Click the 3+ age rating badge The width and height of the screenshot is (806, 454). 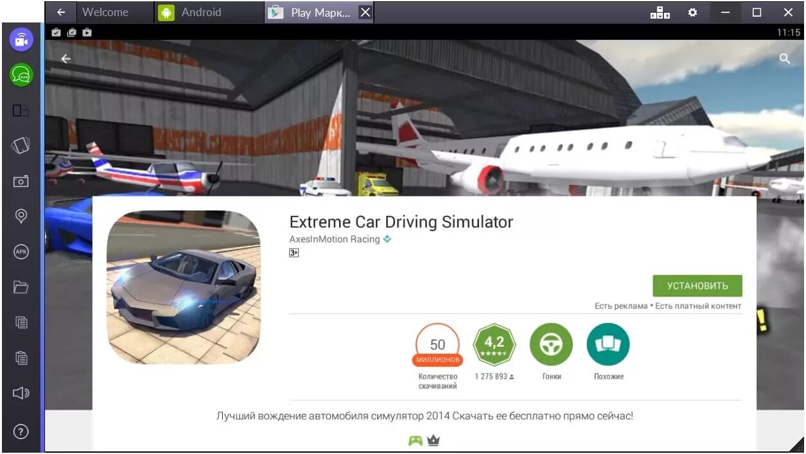click(x=294, y=253)
